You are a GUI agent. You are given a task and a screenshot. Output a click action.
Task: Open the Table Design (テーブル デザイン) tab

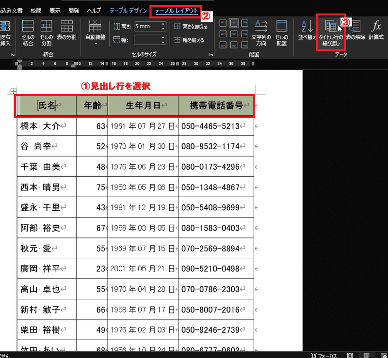click(x=128, y=11)
